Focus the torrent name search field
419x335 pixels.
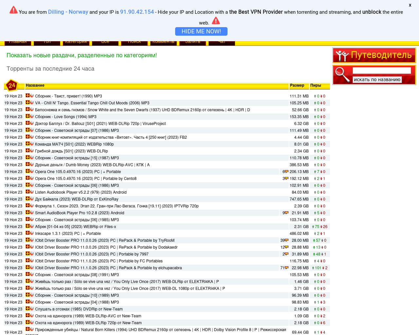click(382, 71)
